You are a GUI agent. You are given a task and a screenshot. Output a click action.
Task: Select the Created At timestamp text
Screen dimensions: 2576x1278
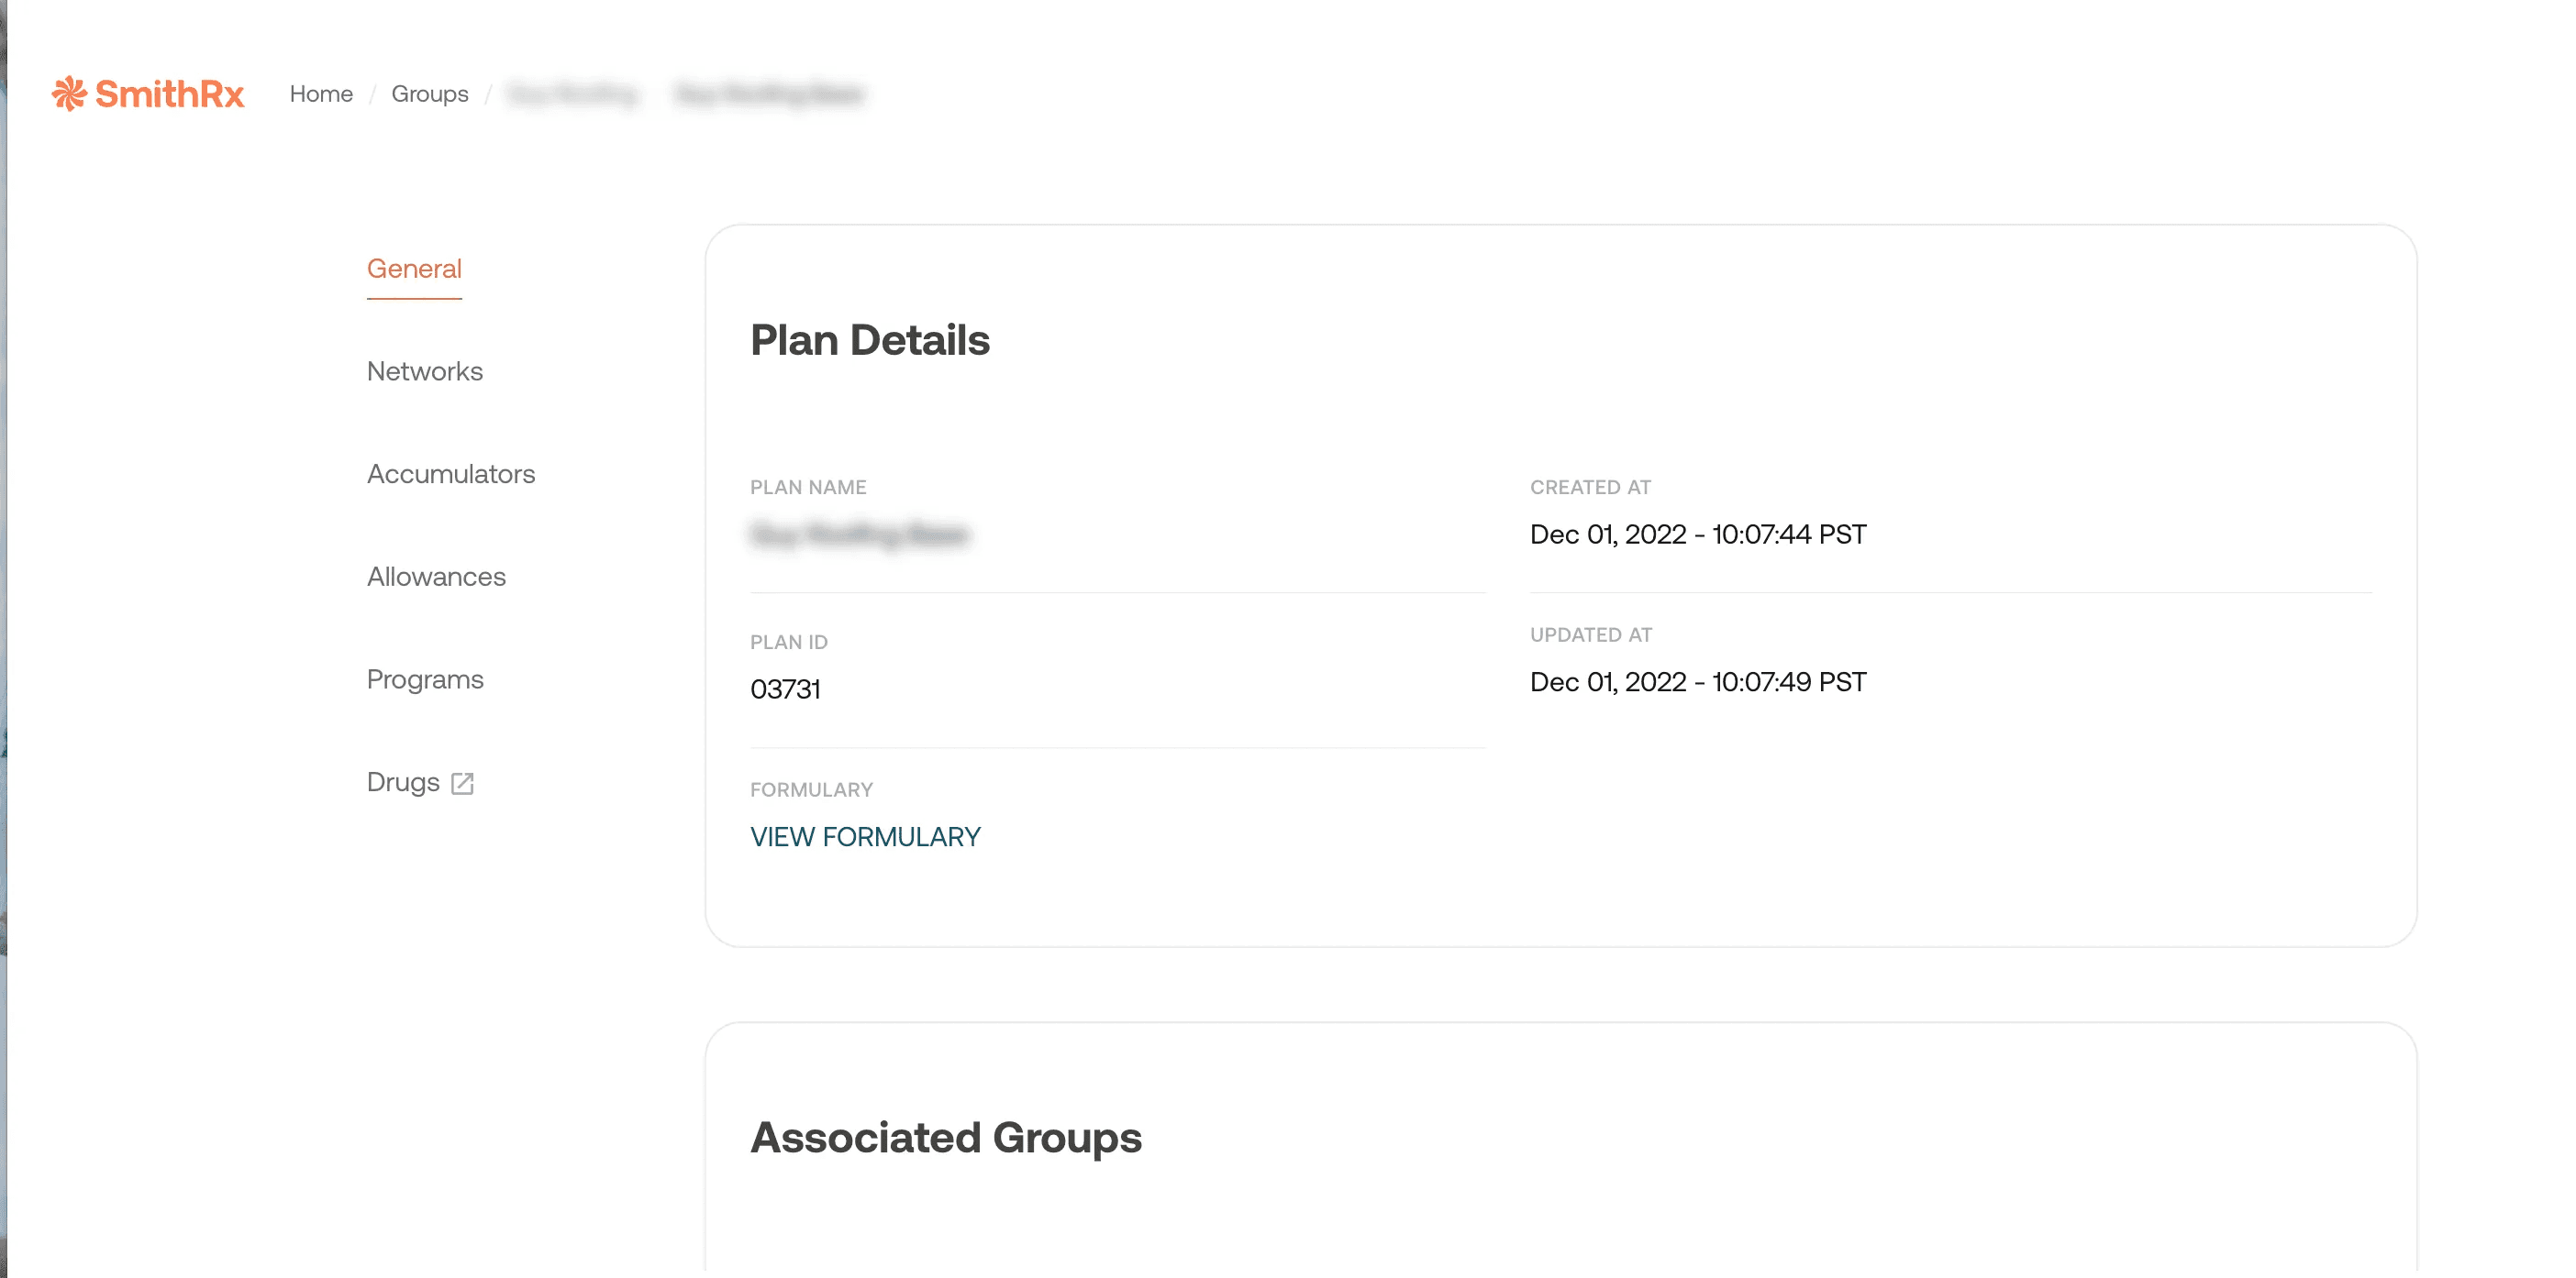[1698, 534]
